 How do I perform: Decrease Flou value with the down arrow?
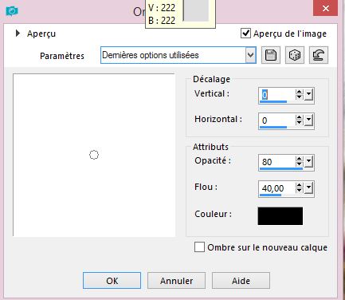(x=300, y=190)
